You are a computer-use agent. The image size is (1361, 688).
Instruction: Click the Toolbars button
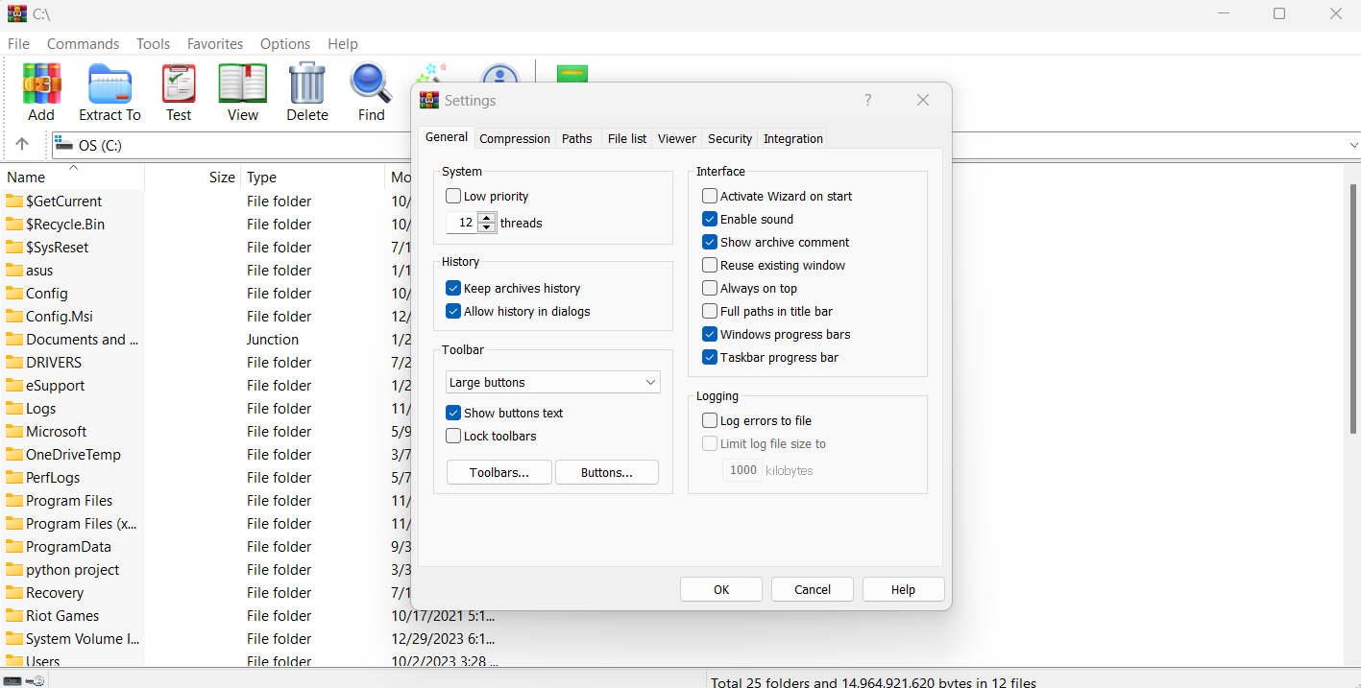(x=498, y=472)
